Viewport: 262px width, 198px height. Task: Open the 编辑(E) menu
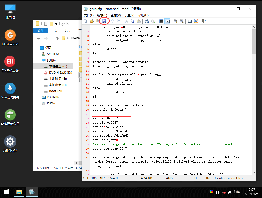[102, 15]
